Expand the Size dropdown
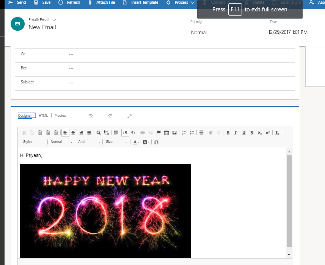This screenshot has width=325, height=265. pyautogui.click(x=116, y=142)
